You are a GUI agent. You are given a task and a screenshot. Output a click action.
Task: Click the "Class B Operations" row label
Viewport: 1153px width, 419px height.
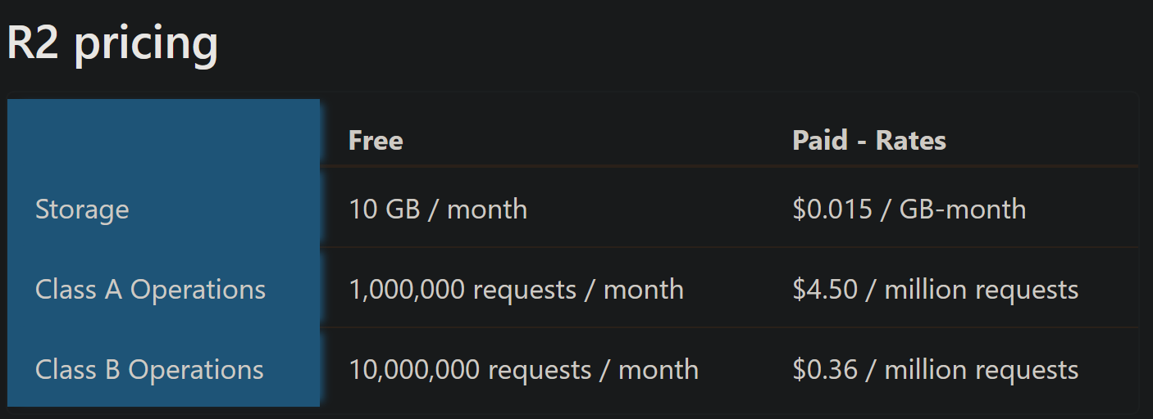click(149, 370)
